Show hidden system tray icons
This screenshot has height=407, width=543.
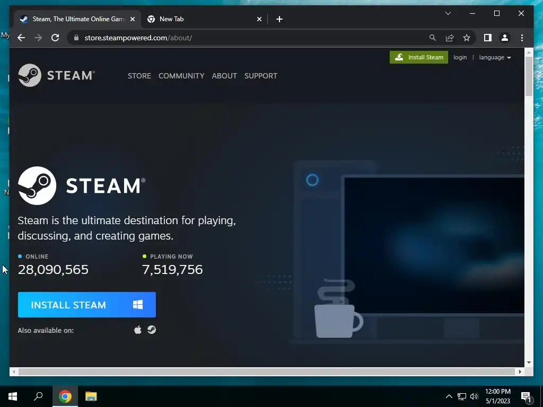[449, 396]
